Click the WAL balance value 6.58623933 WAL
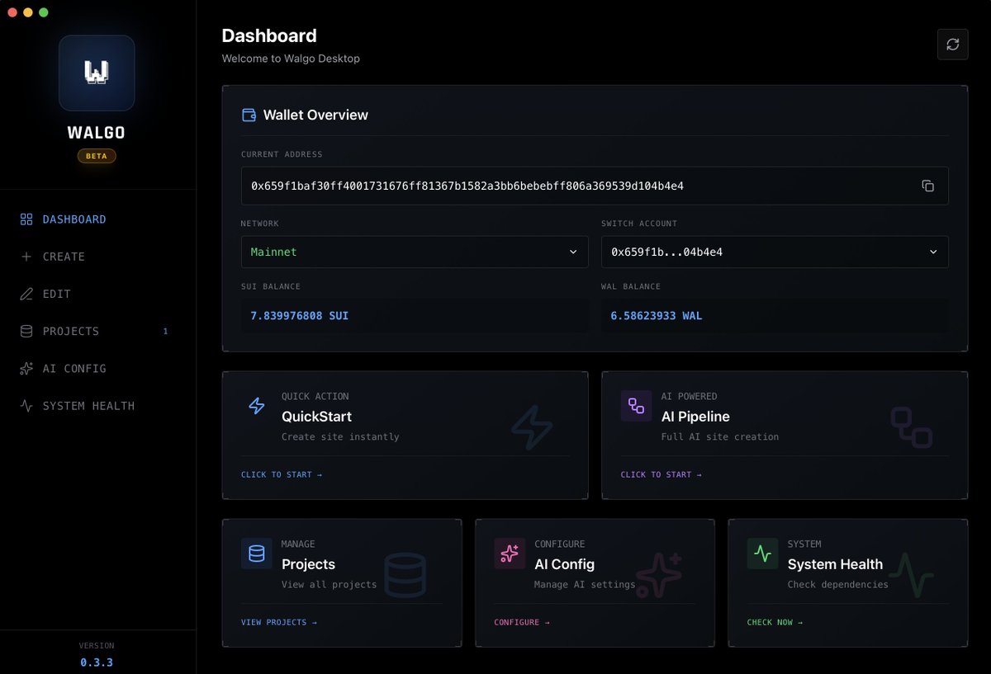 coord(657,316)
